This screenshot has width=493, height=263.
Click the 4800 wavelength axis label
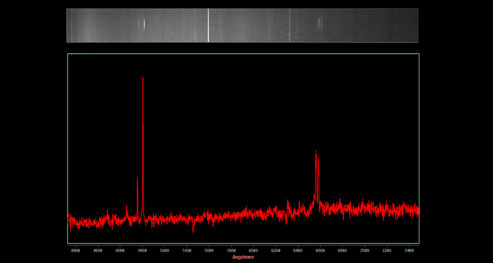coord(120,250)
